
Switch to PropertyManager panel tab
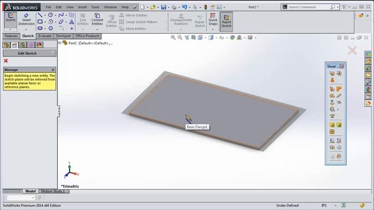[15, 45]
